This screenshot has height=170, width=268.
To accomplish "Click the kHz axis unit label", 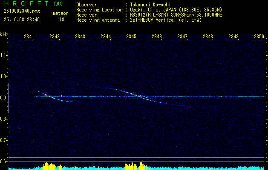I will click(x=4, y=34).
